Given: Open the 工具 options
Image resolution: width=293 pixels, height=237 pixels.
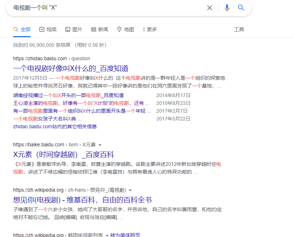Looking at the screenshot, I should pyautogui.click(x=239, y=29).
